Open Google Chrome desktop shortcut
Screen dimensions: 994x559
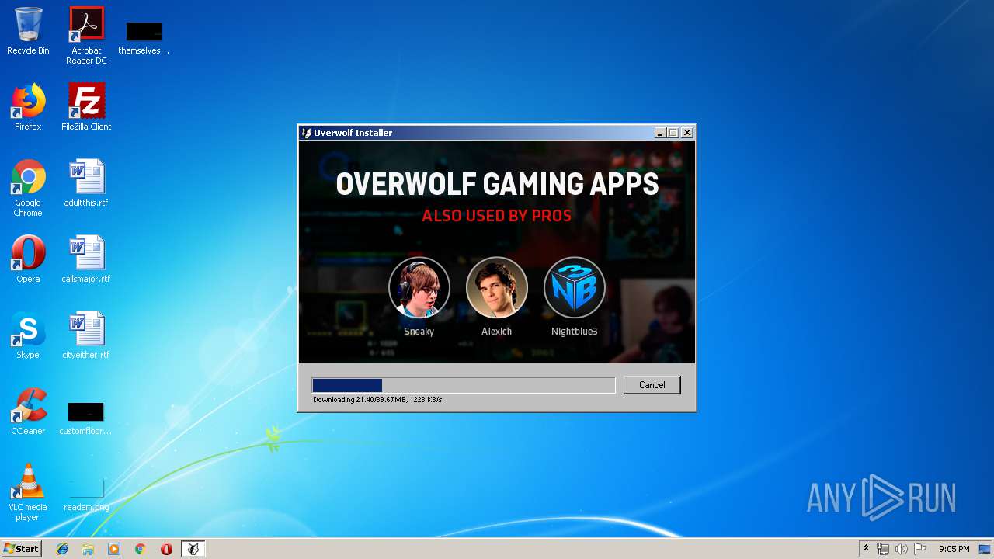28,188
